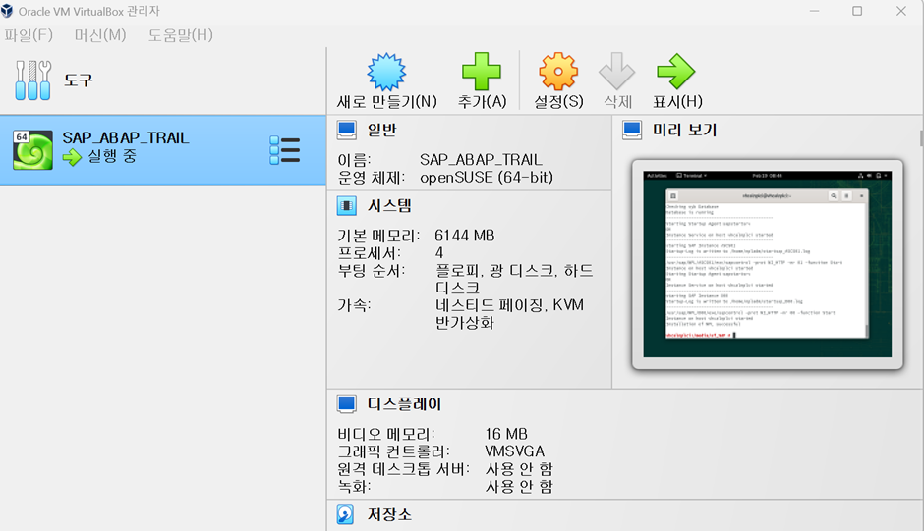Open the Machine (머신) menu

coord(100,35)
